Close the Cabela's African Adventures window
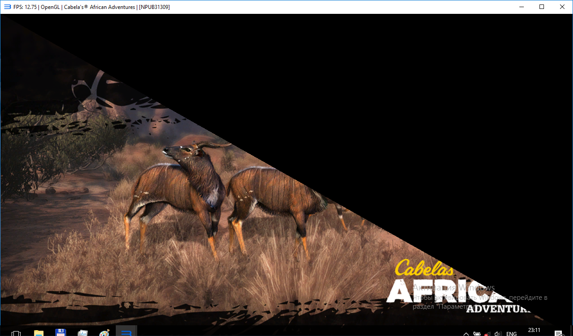The width and height of the screenshot is (573, 336). 562,7
